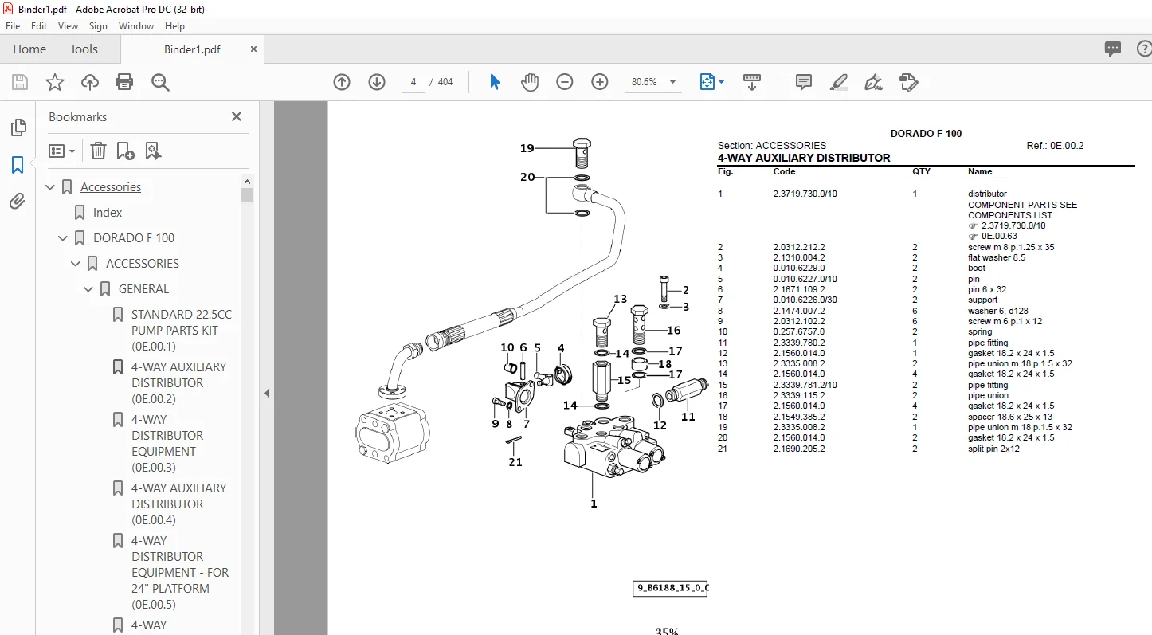Viewport: 1152px width, 635px height.
Task: Click the 2.3719.730.0/10 component link
Action: (1013, 225)
